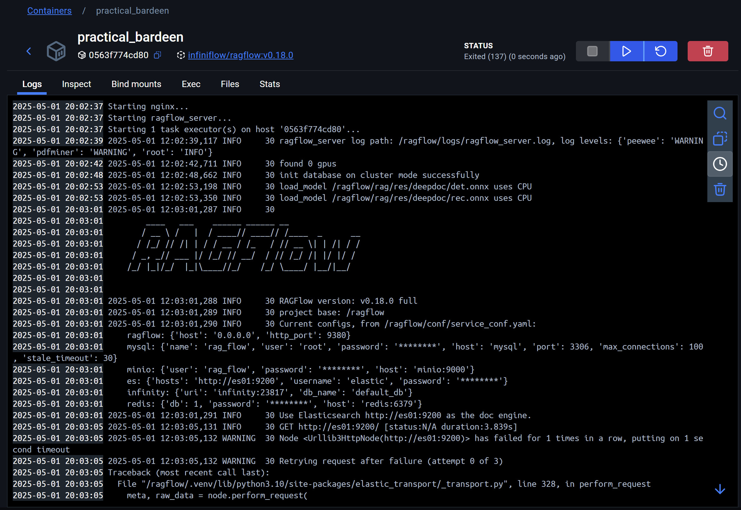Switch to the Inspect tab
This screenshot has width=741, height=510.
point(76,84)
